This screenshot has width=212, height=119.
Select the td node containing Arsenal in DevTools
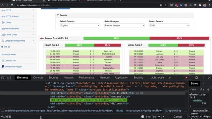click(90, 97)
